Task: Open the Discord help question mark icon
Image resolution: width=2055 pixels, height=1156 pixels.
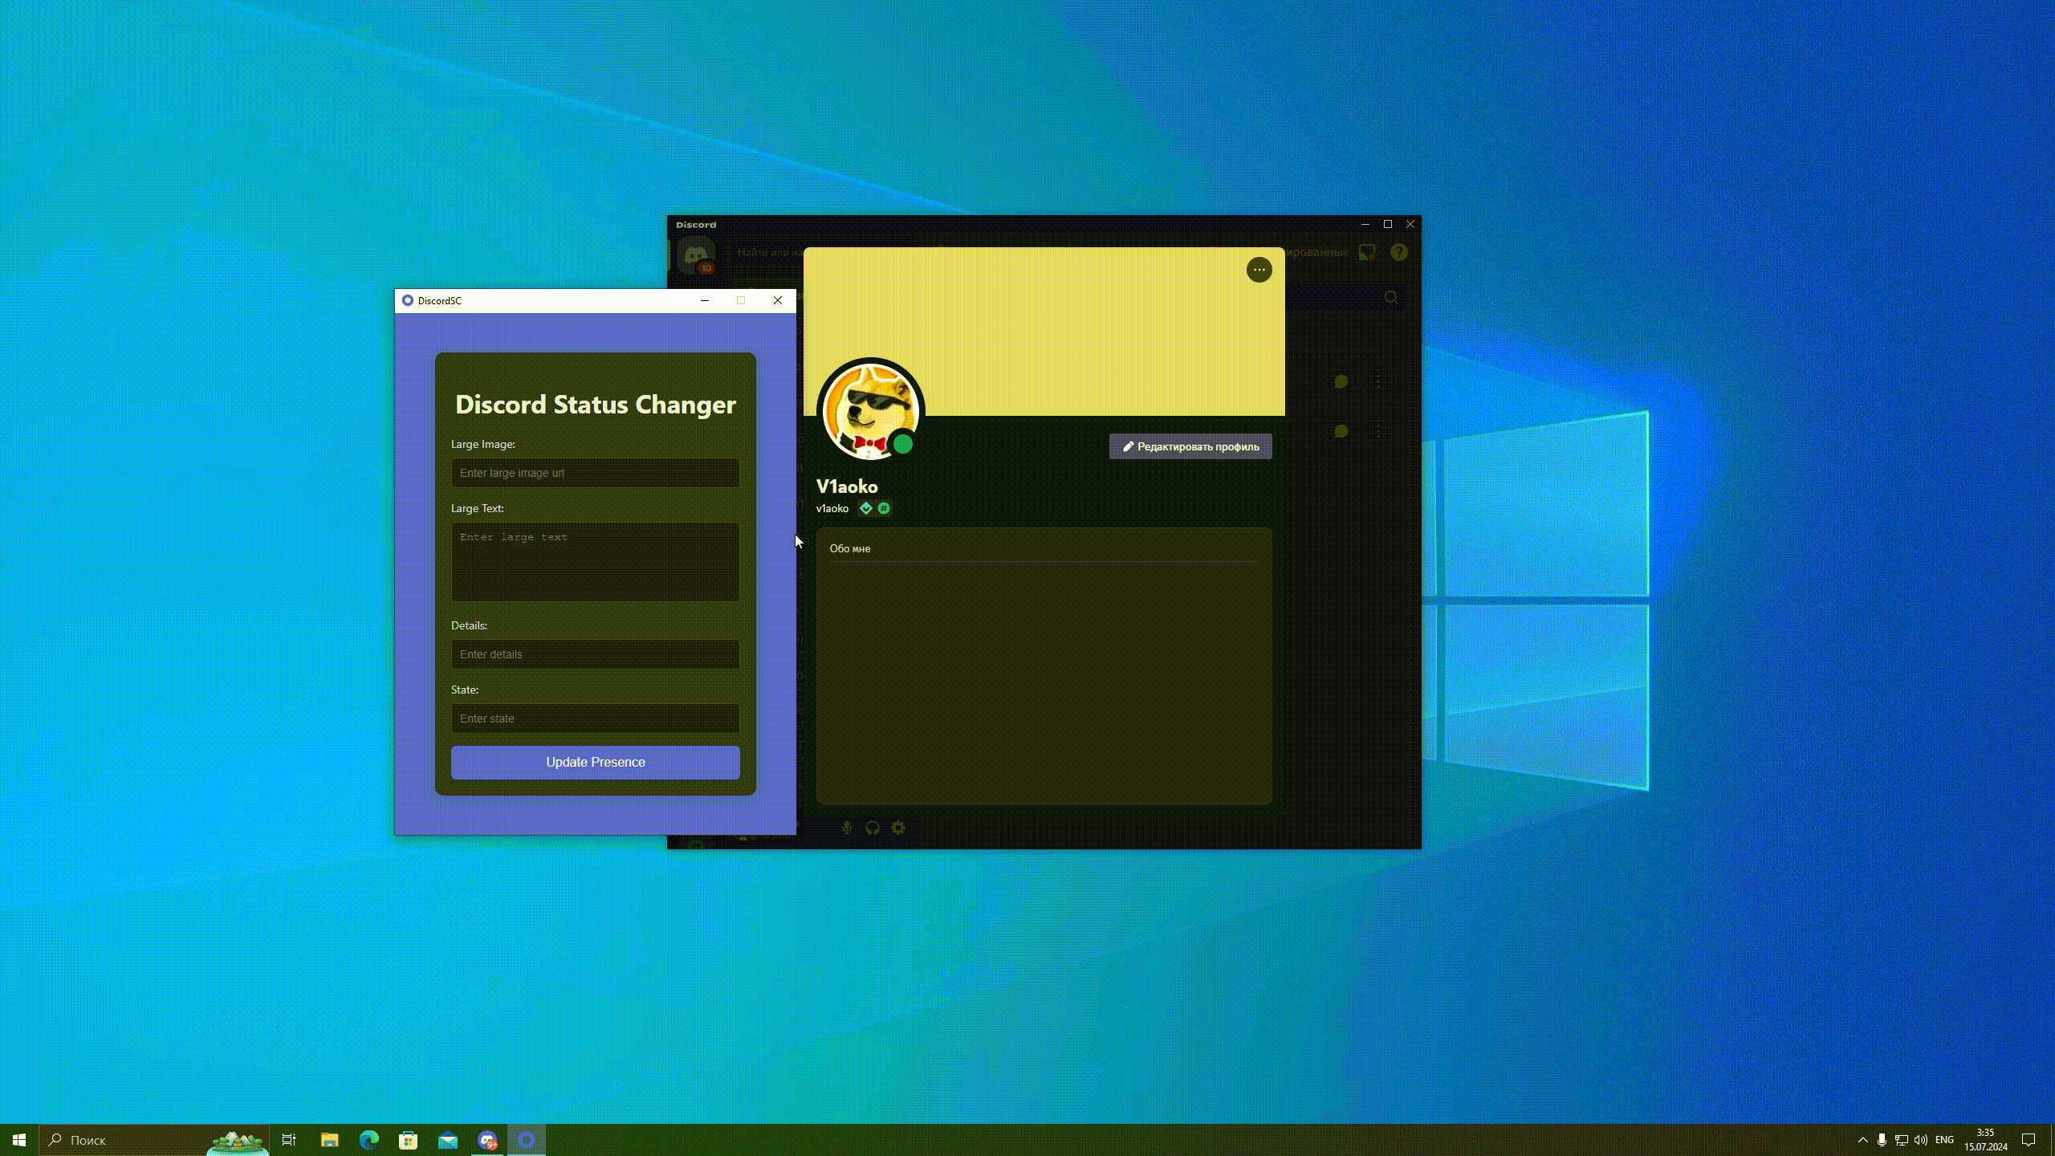Action: [x=1399, y=252]
